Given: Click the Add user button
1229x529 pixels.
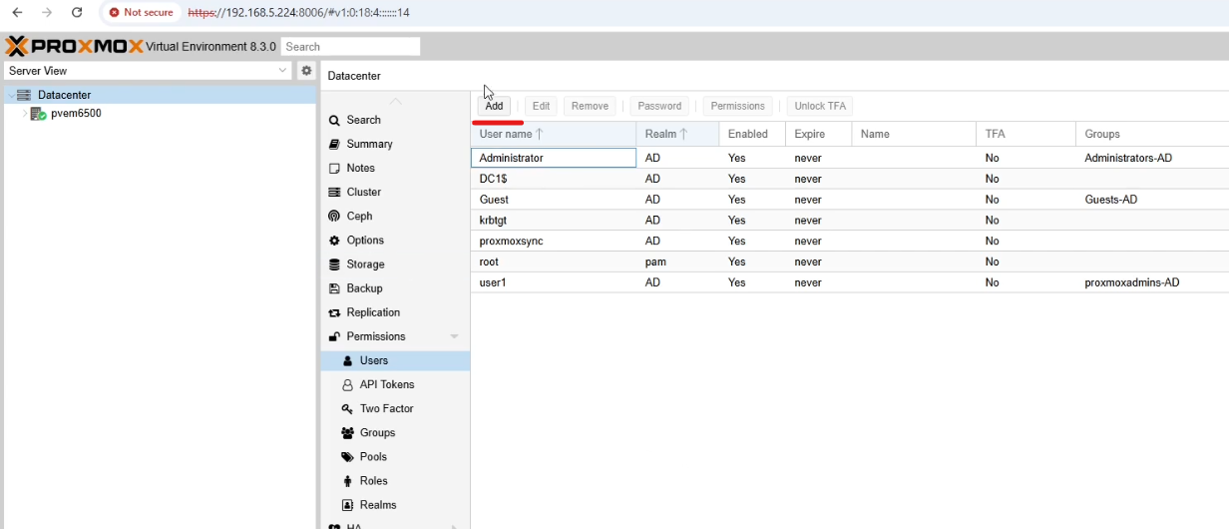Looking at the screenshot, I should tap(494, 106).
